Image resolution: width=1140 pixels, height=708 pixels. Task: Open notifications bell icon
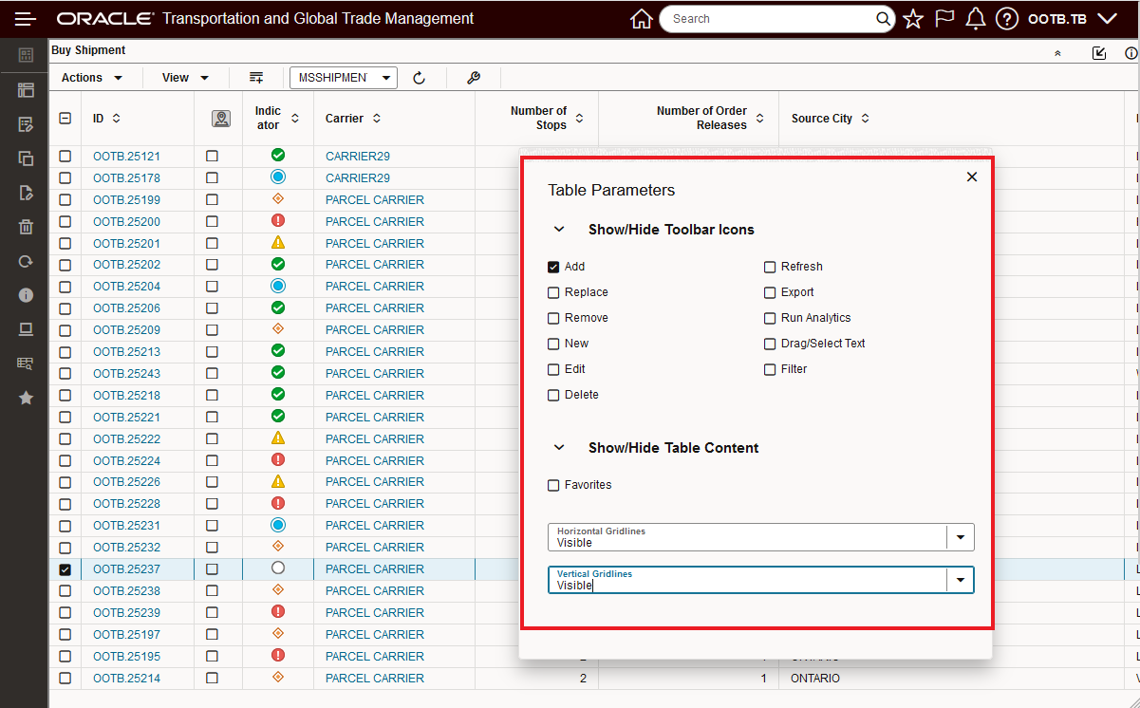[976, 19]
